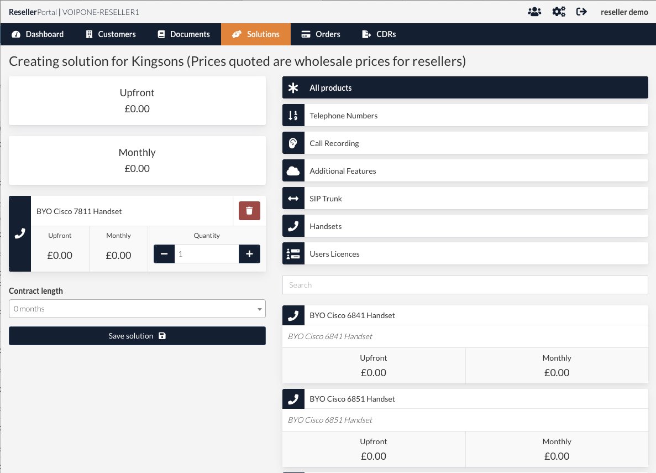The height and width of the screenshot is (473, 656).
Task: Click the product Search field
Action: point(465,285)
